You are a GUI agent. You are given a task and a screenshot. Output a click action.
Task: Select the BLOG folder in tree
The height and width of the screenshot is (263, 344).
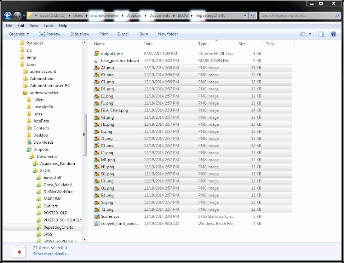click(x=45, y=170)
